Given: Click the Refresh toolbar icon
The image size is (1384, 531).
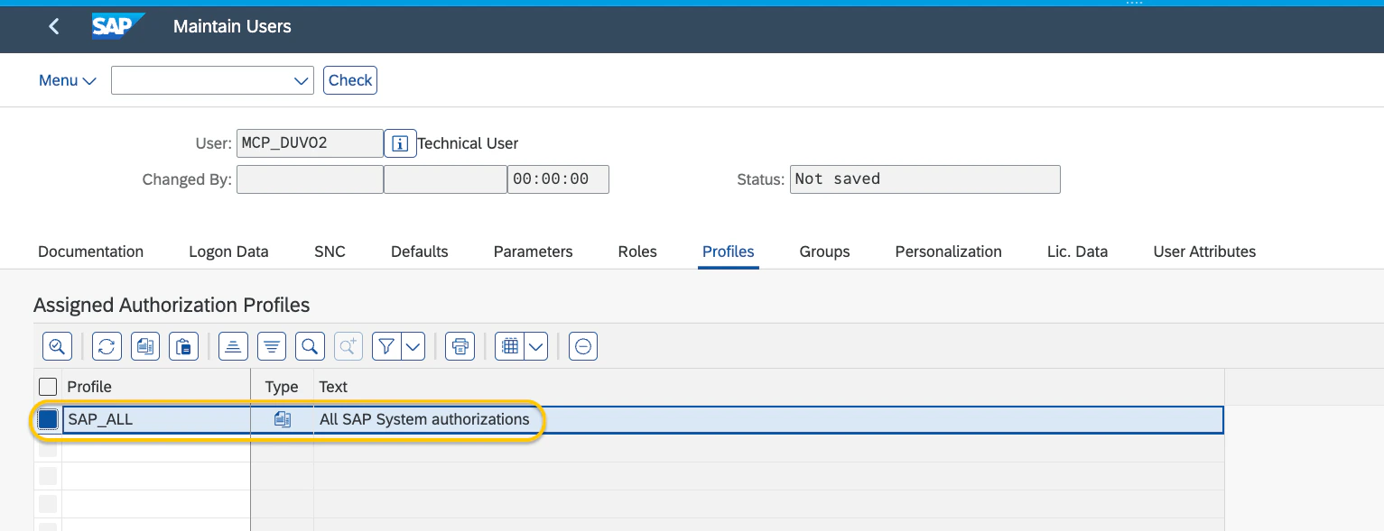Looking at the screenshot, I should (107, 346).
